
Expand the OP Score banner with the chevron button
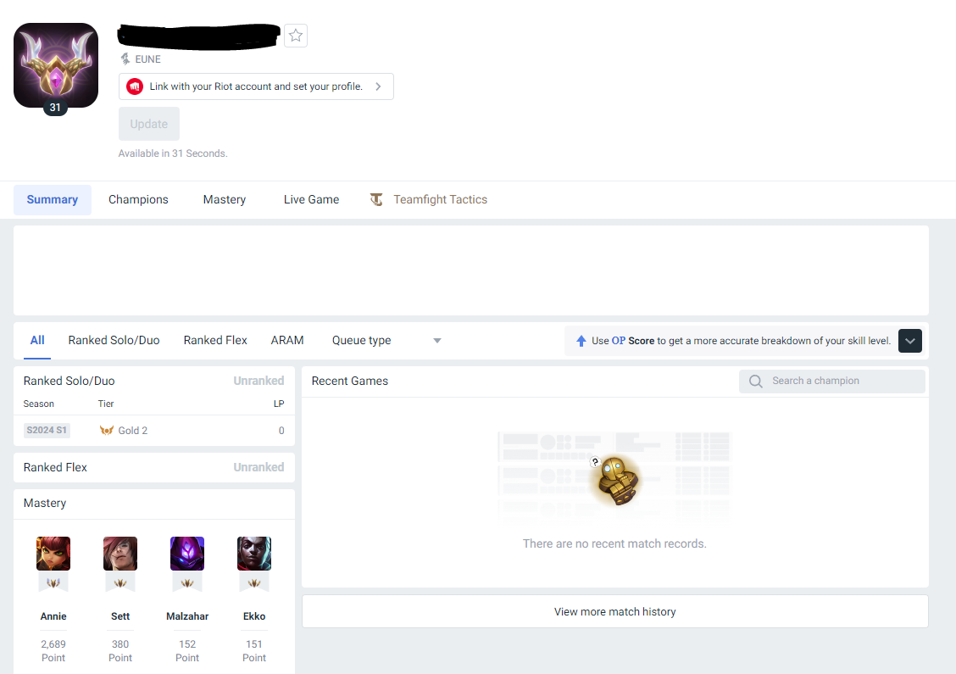(x=909, y=341)
